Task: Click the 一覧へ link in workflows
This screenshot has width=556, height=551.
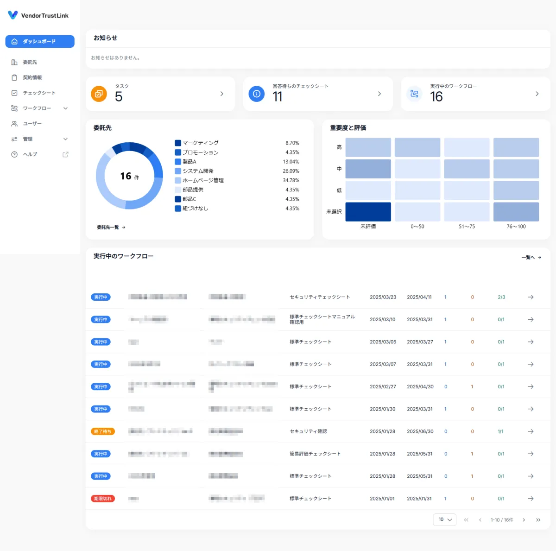Action: tap(531, 257)
